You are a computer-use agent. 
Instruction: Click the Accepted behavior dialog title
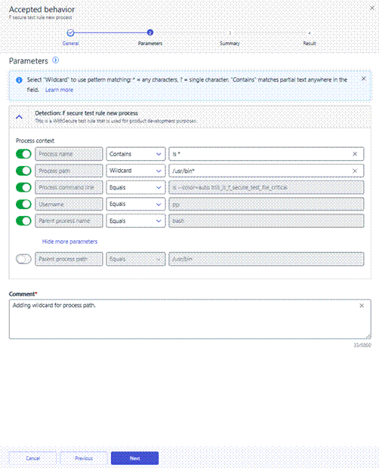pyautogui.click(x=42, y=9)
